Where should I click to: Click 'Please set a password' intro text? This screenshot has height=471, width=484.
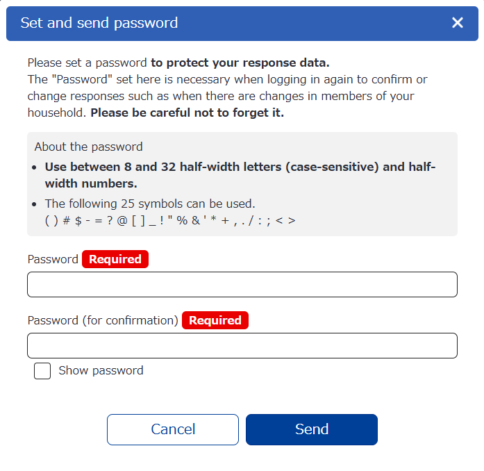pos(87,63)
